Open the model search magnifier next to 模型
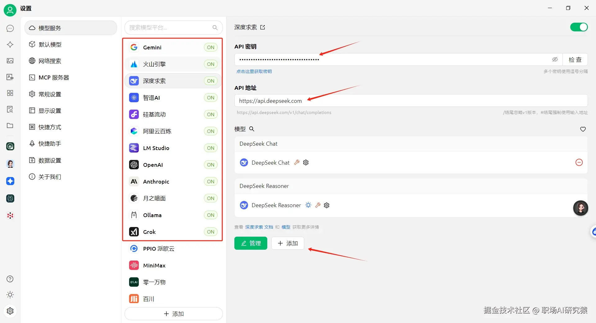Screen dimensions: 596x323 [252, 129]
